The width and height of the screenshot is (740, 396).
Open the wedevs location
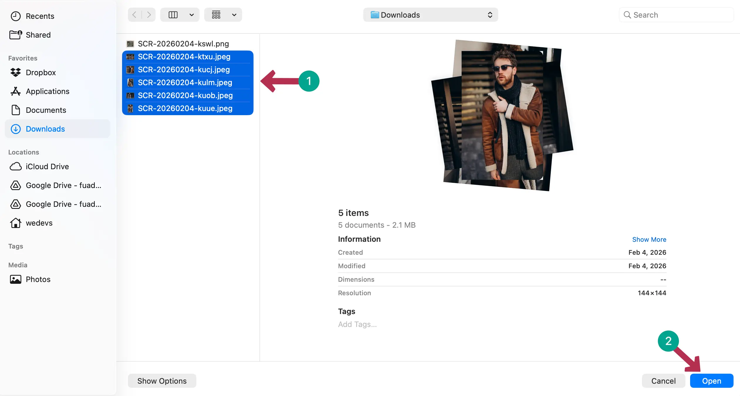pos(39,223)
